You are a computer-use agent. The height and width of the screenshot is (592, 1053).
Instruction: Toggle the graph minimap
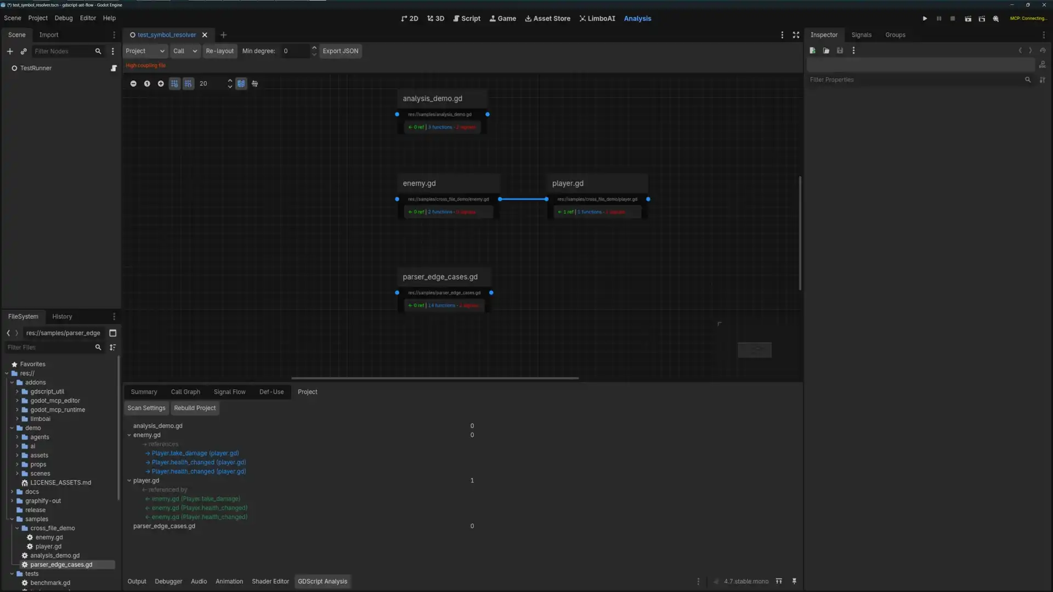(x=241, y=84)
